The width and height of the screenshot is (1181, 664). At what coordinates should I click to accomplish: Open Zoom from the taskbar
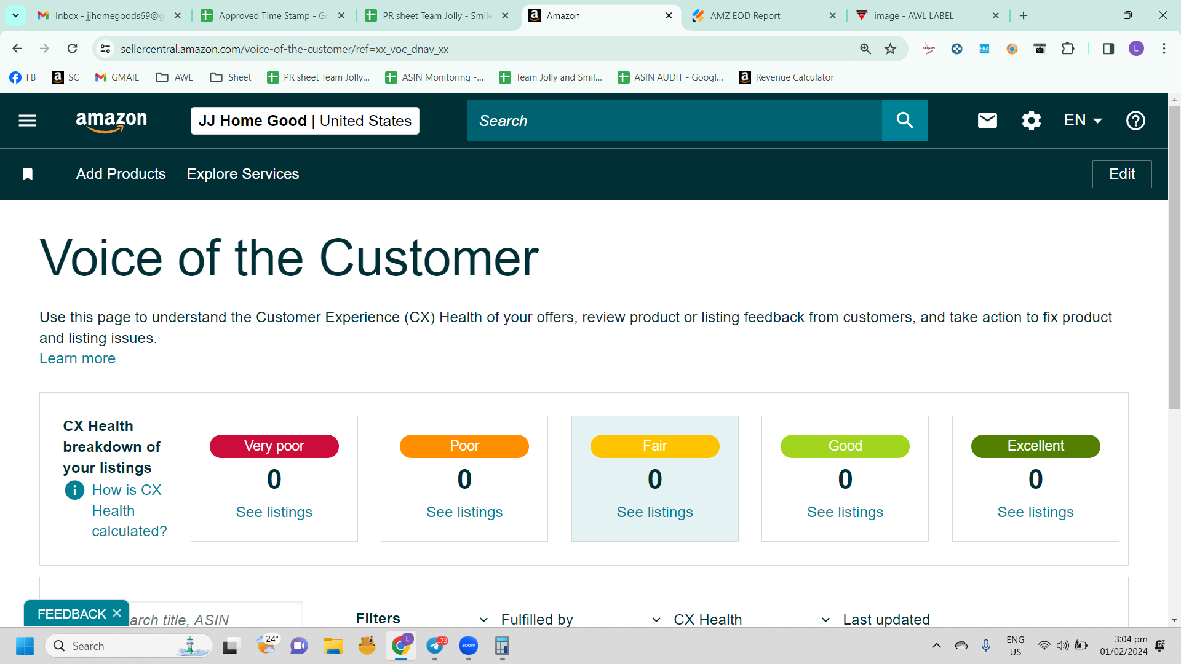469,646
